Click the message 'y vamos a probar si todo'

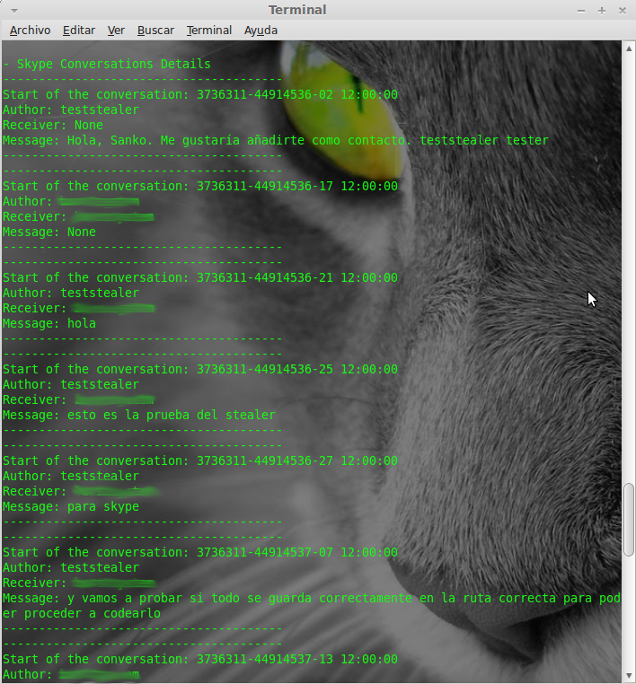pyautogui.click(x=154, y=599)
